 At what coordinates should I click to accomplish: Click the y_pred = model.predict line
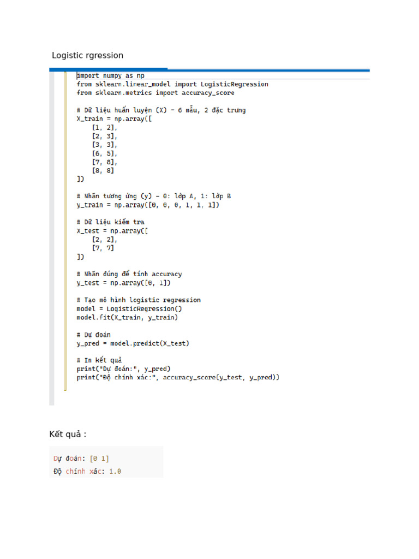tap(133, 343)
